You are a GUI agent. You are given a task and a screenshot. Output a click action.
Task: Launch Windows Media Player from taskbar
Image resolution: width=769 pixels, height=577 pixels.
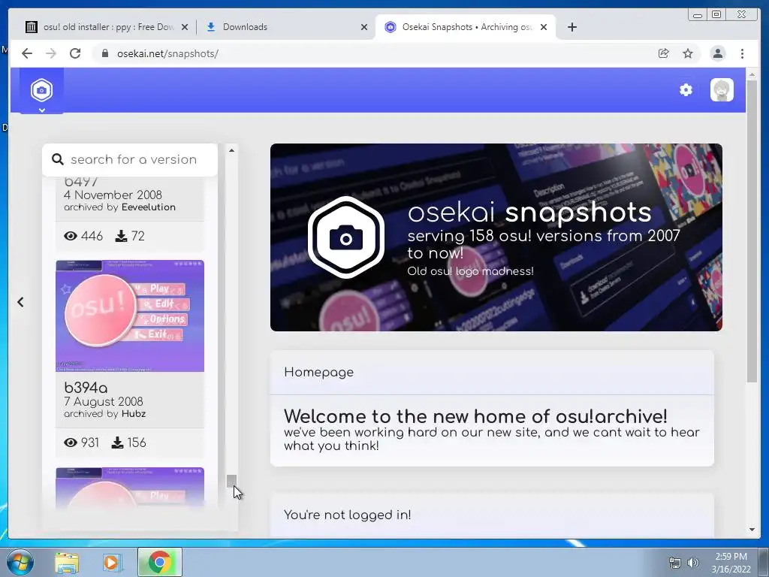tap(111, 562)
